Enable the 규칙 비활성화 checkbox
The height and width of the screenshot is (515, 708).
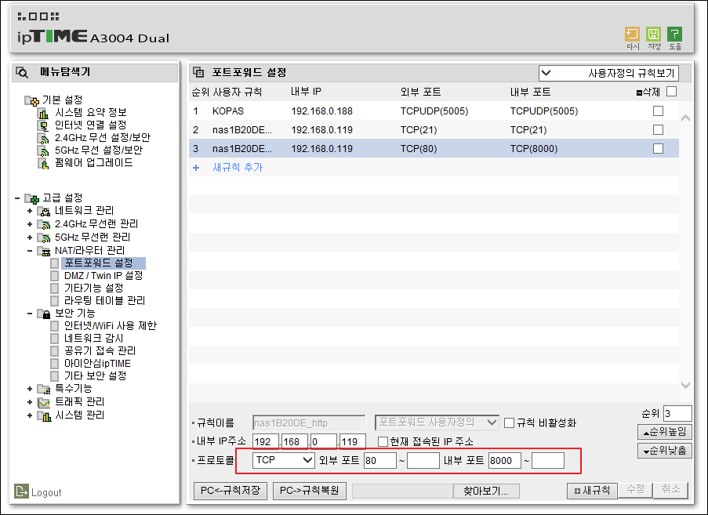(509, 423)
